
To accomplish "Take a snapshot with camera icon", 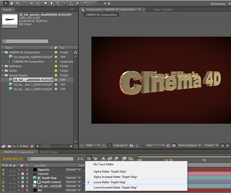I will 132,146.
